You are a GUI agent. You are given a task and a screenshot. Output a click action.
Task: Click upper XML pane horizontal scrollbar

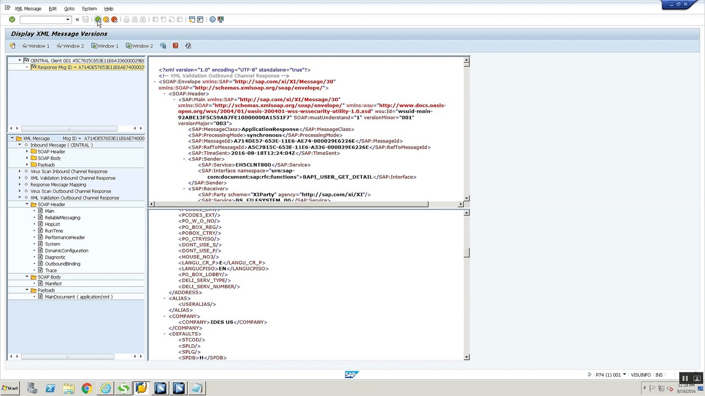[x=291, y=205]
